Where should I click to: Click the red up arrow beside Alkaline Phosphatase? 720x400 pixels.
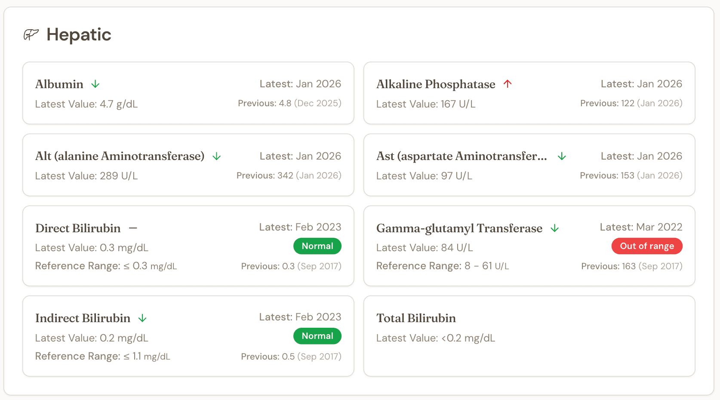pos(508,84)
